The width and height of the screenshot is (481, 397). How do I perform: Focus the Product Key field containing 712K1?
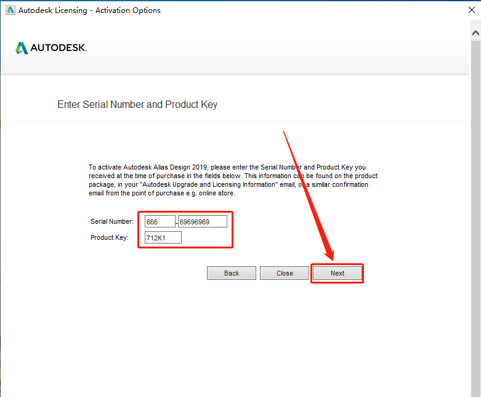click(x=163, y=238)
